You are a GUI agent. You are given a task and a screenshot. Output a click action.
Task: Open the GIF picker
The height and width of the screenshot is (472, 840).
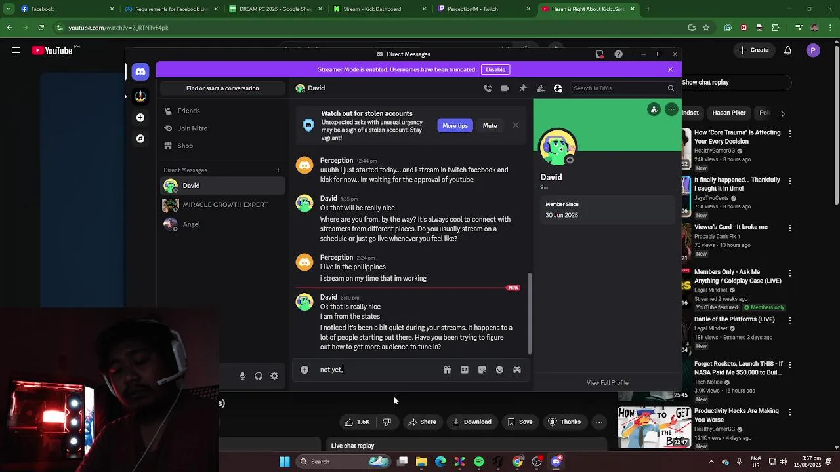[465, 370]
